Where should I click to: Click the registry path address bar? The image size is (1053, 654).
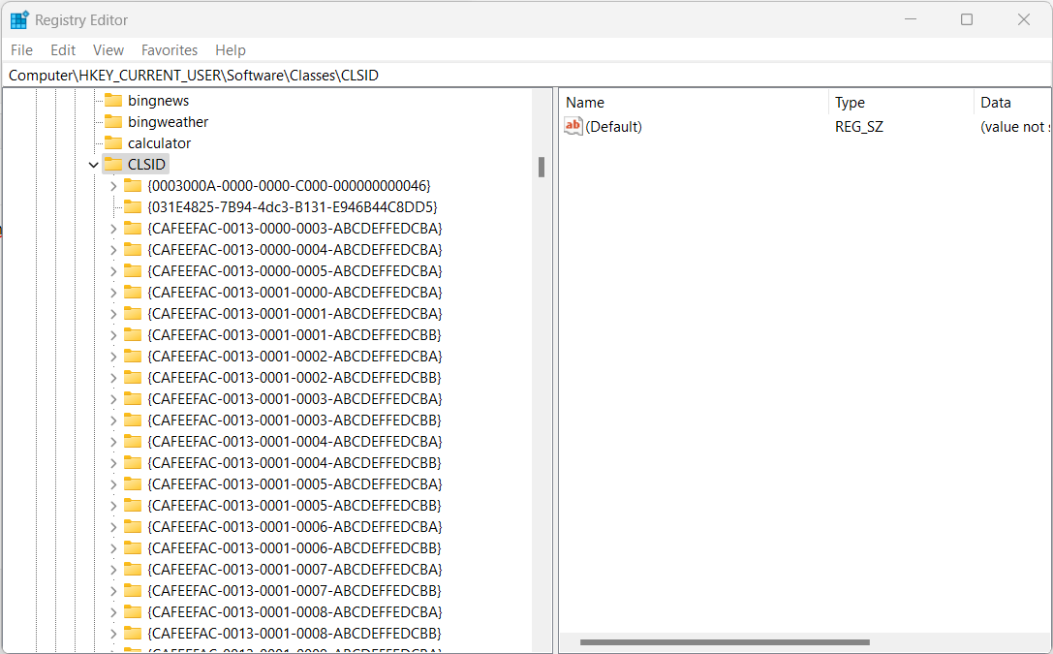click(x=527, y=76)
